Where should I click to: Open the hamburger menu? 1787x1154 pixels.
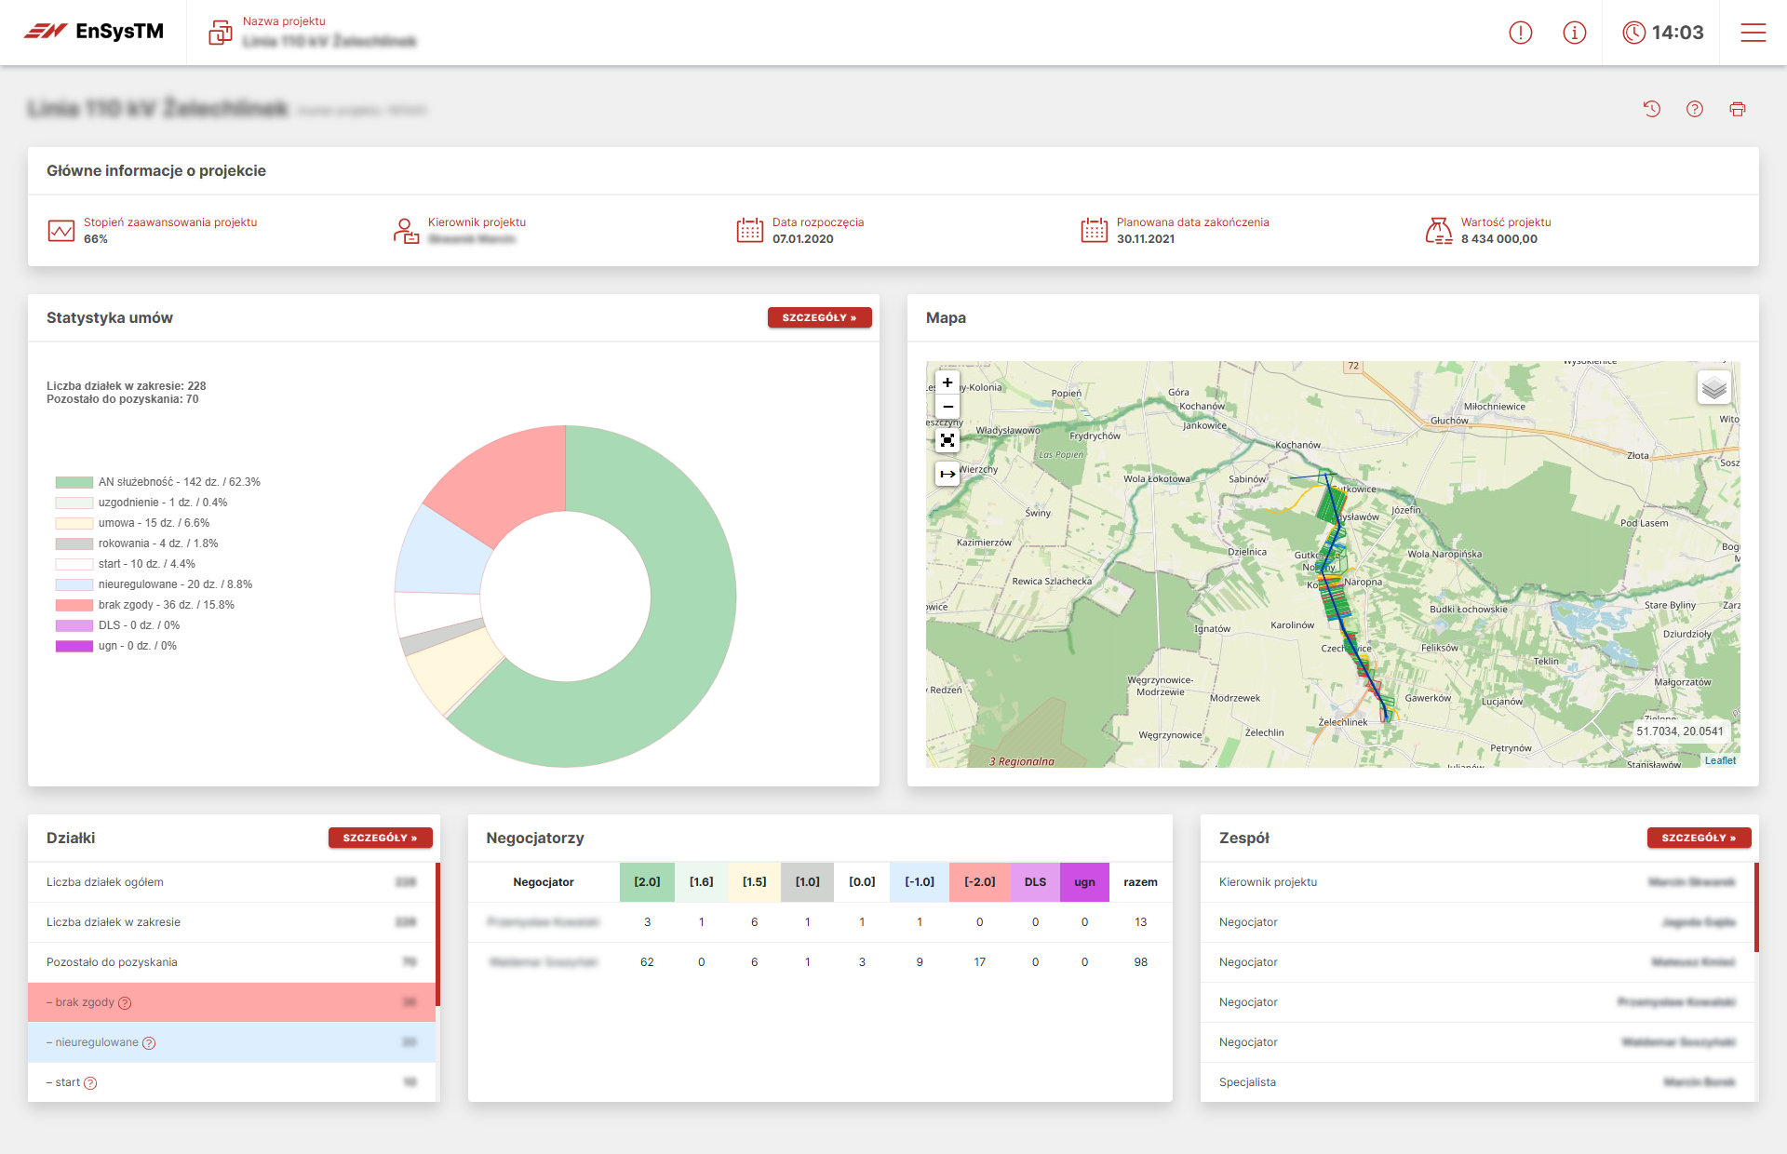(x=1753, y=33)
